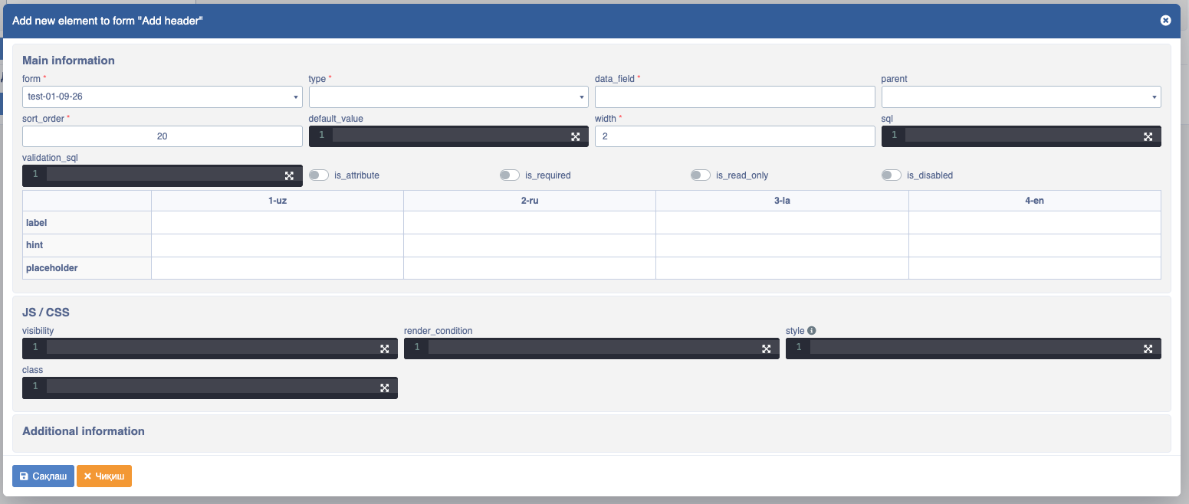The width and height of the screenshot is (1189, 504).
Task: Close the Add new element dialog
Action: coord(1165,21)
